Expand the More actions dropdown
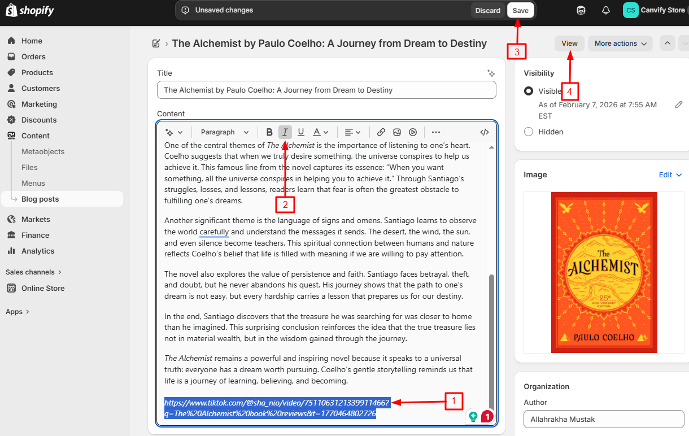This screenshot has height=436, width=689. (620, 43)
